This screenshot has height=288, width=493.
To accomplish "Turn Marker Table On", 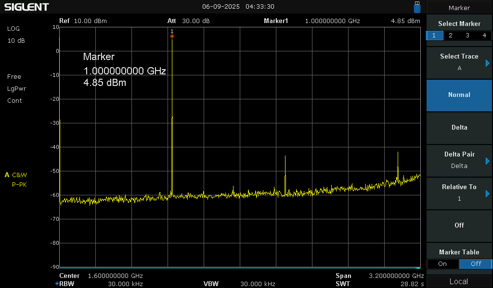I will point(442,264).
